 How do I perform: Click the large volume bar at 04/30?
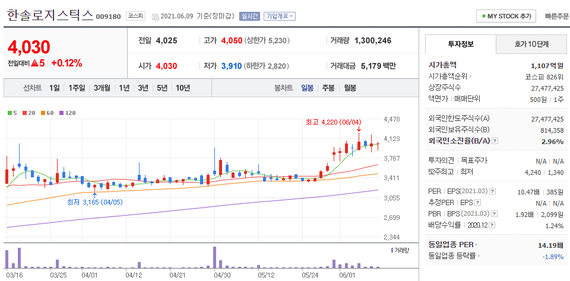[x=214, y=257]
